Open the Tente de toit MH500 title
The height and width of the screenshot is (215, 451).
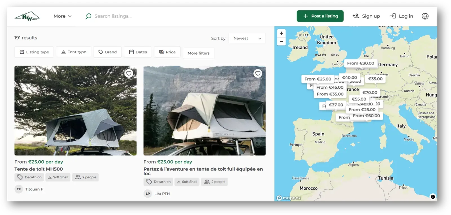point(39,169)
